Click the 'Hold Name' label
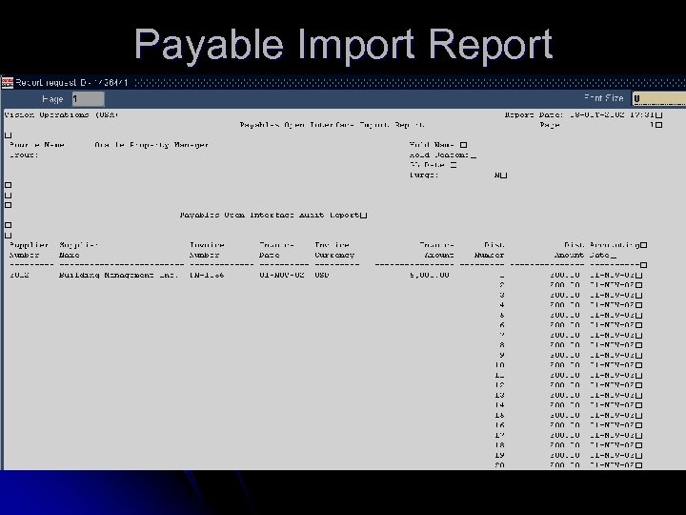Image resolution: width=686 pixels, height=515 pixels. coord(432,145)
